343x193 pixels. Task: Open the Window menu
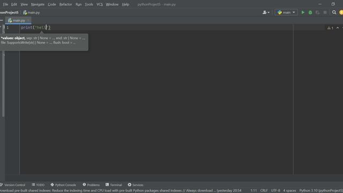click(112, 4)
